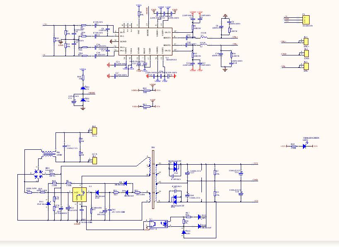Select the yellow U5 VCC controller block
339x247 pixels.
tap(80, 194)
